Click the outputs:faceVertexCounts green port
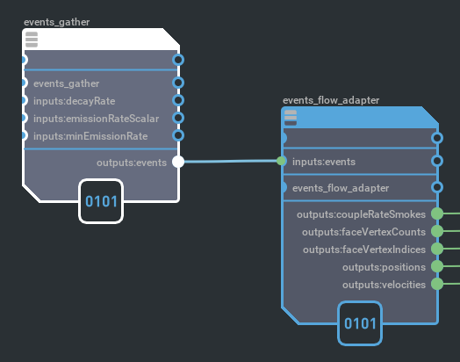The height and width of the screenshot is (362, 460). point(437,231)
